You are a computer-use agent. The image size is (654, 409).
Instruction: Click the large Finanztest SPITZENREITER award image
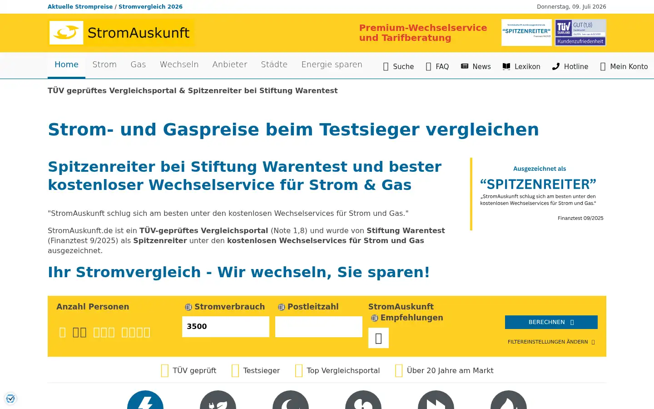[538, 194]
